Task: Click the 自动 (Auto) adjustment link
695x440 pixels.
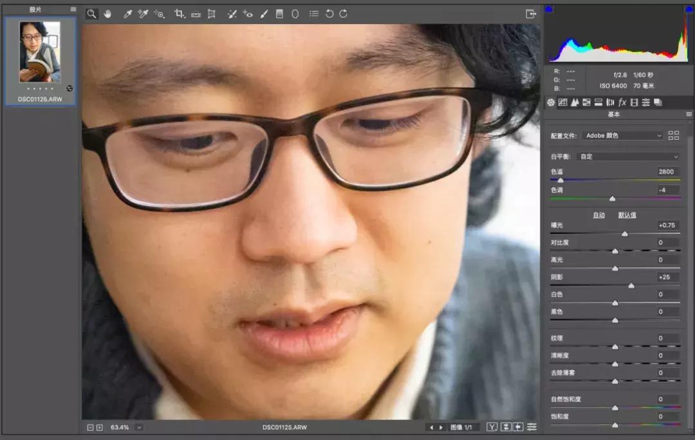Action: coord(599,215)
